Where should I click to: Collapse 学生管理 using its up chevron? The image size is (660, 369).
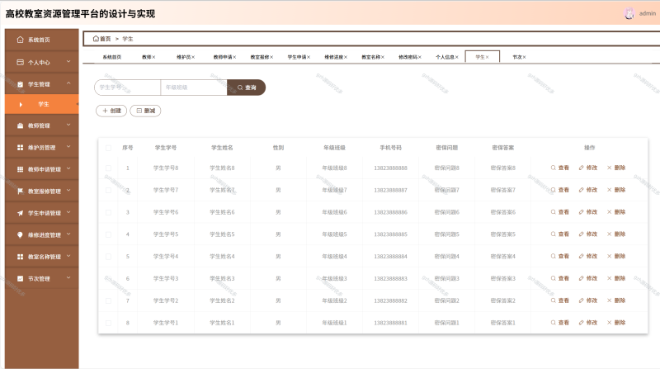point(68,84)
